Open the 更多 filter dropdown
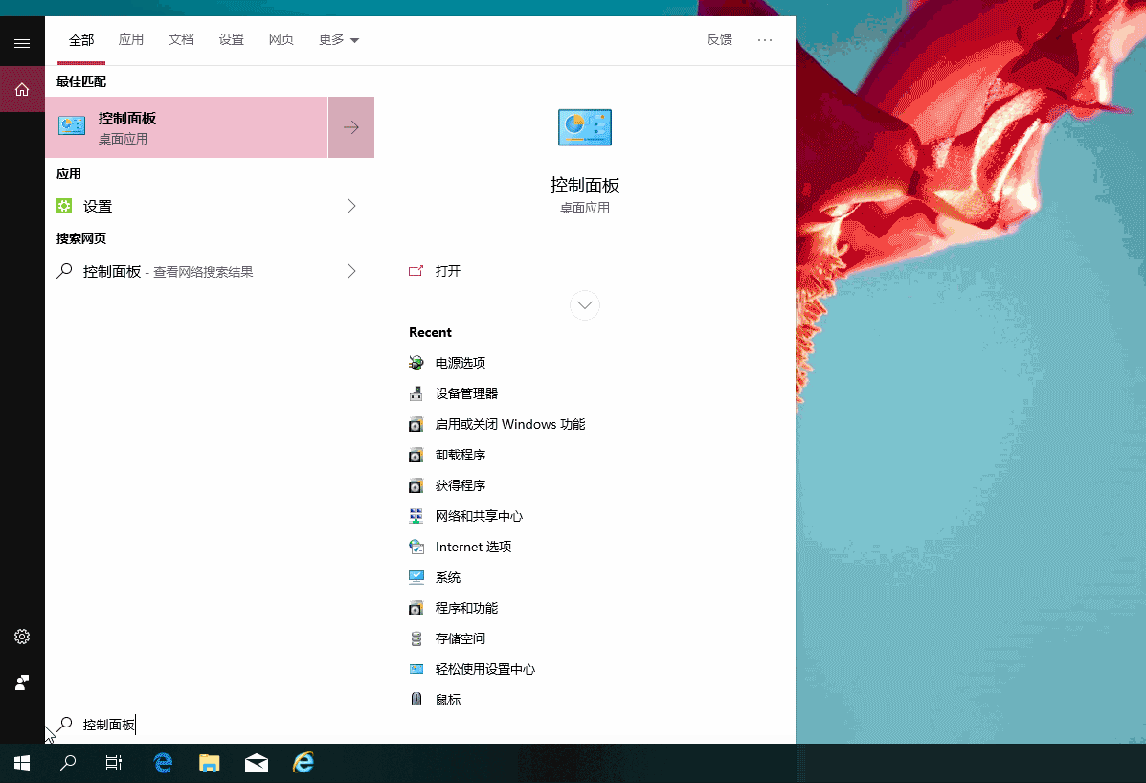The image size is (1146, 783). [x=339, y=39]
